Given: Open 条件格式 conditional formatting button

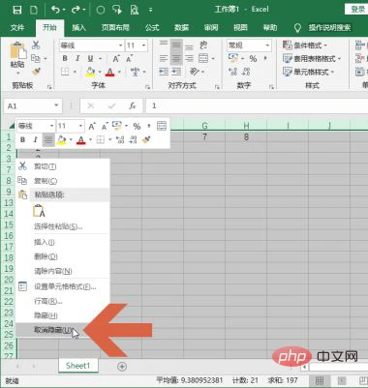Looking at the screenshot, I should (x=305, y=45).
